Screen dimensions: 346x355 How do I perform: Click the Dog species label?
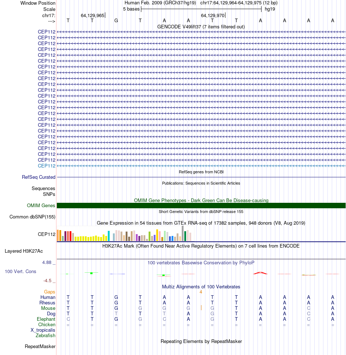pyautogui.click(x=51, y=313)
